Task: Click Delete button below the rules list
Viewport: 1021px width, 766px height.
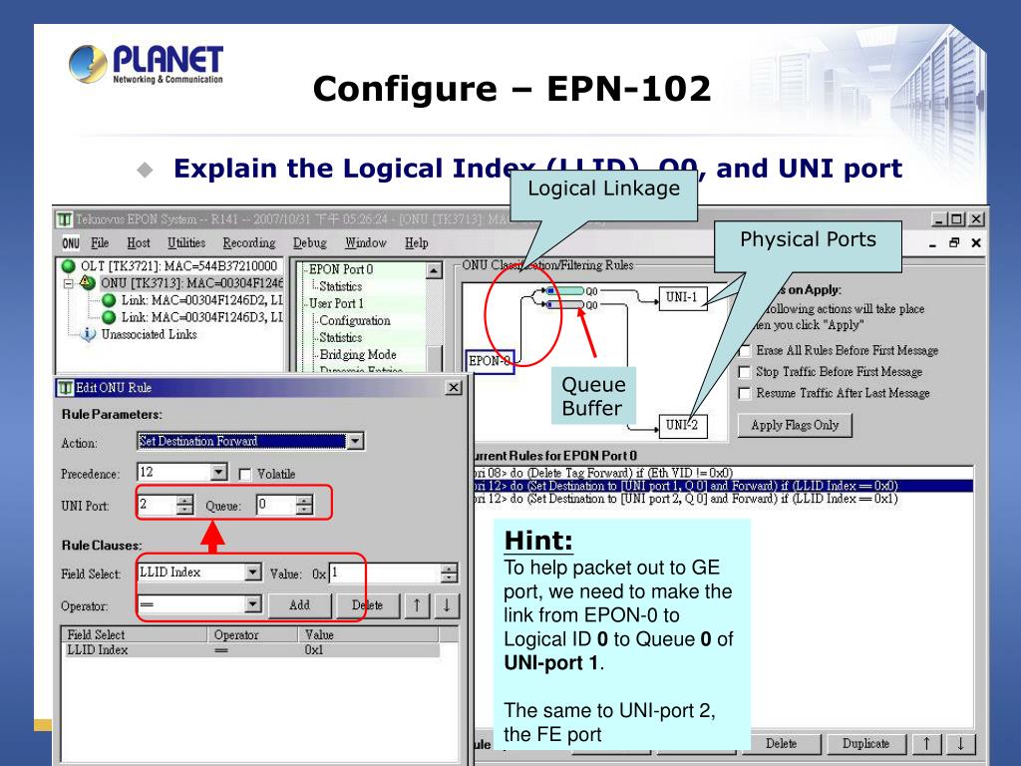Action: point(781,744)
